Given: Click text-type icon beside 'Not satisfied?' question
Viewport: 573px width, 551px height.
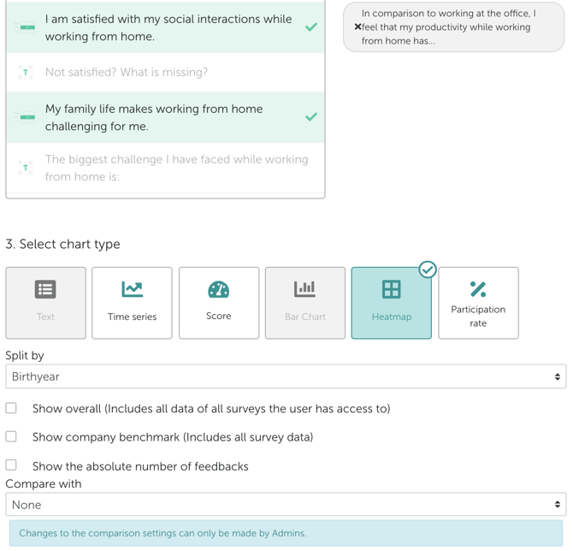Looking at the screenshot, I should 26,73.
